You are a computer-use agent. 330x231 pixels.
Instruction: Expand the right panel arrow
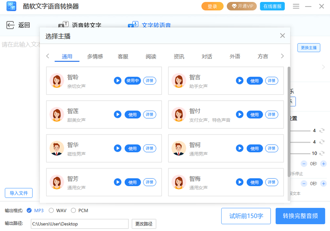click(x=323, y=67)
